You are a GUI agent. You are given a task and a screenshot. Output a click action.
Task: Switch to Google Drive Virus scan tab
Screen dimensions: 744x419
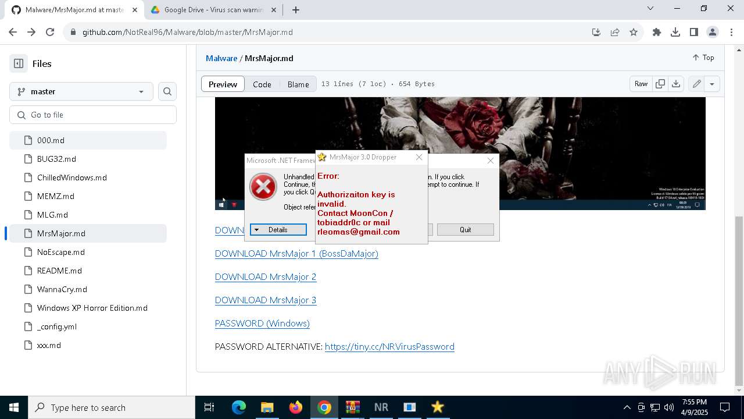point(212,10)
